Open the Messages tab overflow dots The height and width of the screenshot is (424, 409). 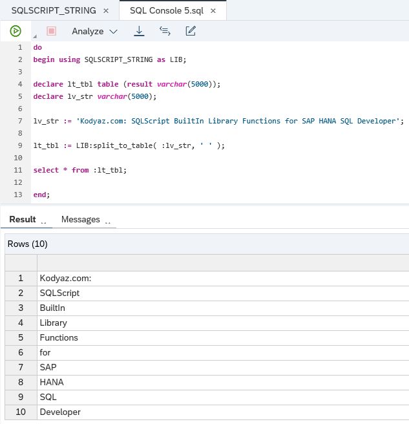pyautogui.click(x=108, y=223)
